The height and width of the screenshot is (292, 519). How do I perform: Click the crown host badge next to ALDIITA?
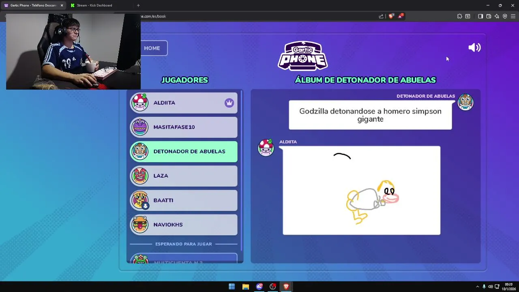tap(229, 103)
